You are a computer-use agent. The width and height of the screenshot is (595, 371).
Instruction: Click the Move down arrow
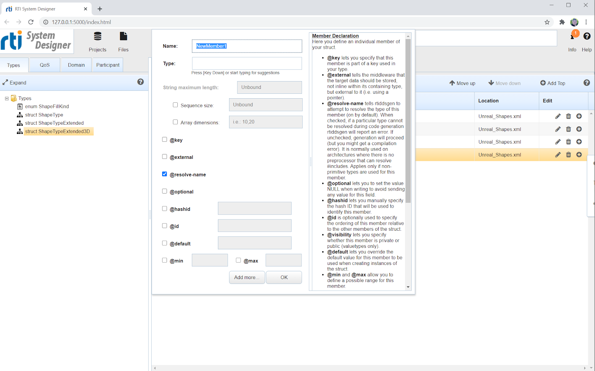click(x=491, y=83)
